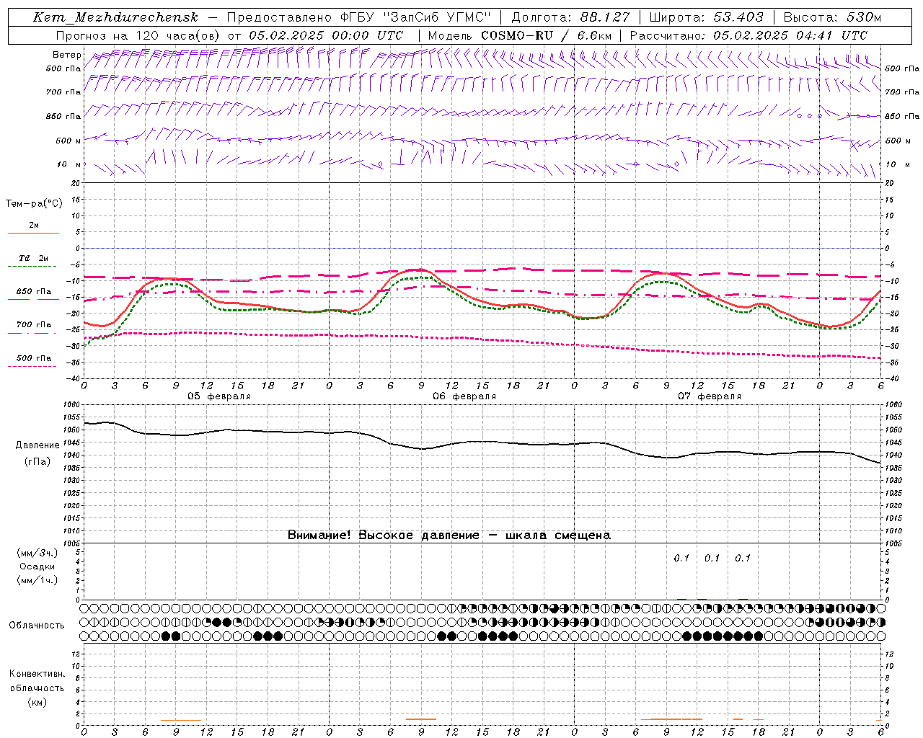Click the dotted pink line sample under 500 гПа legend

[x=32, y=366]
